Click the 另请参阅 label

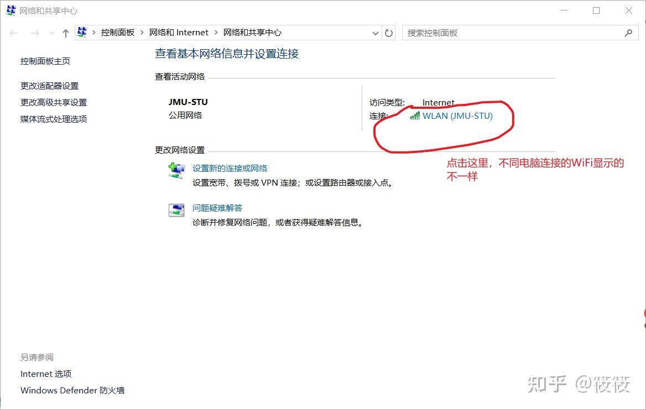point(37,358)
